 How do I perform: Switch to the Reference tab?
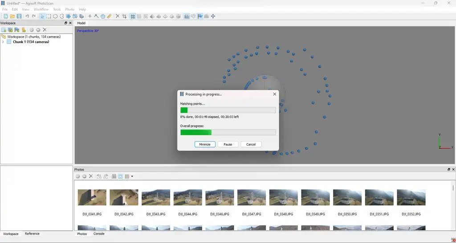click(32, 234)
